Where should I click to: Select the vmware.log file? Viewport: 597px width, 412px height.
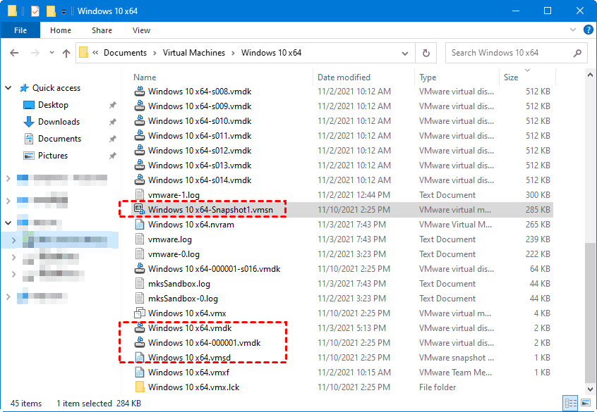click(x=169, y=239)
